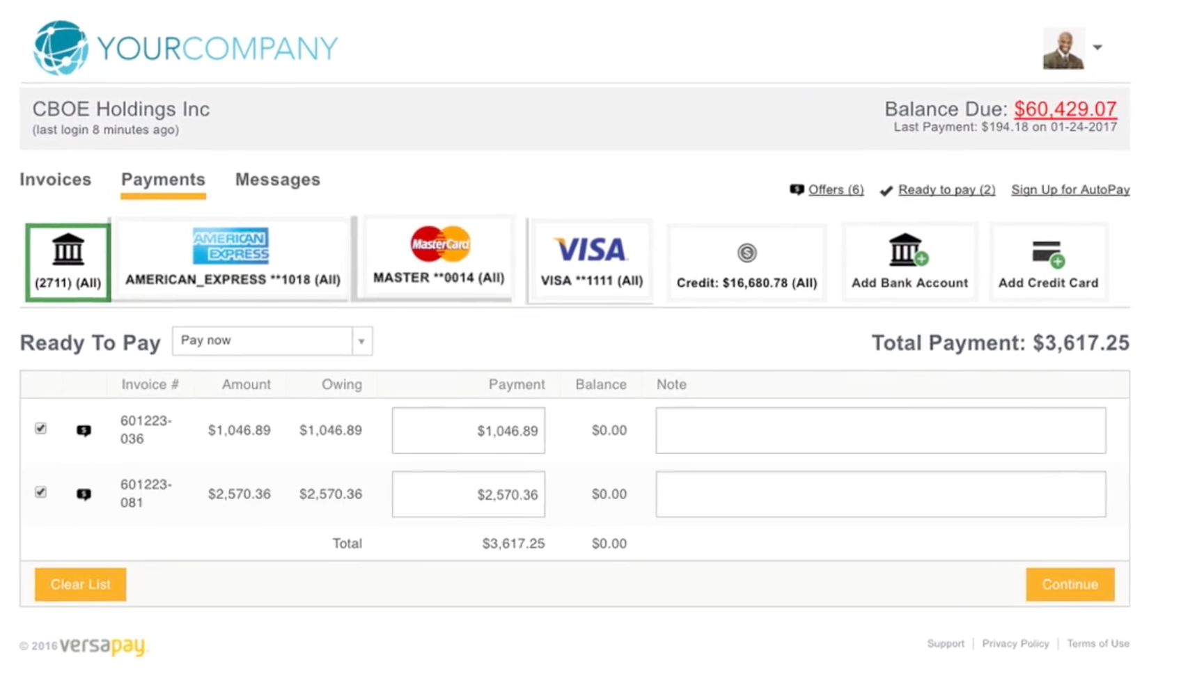Open the Terms of Use footer link
This screenshot has width=1181, height=685.
point(1098,643)
